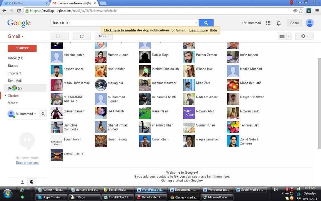The image size is (321, 201).
Task: Open Umar Farooq's tiger avatar
Action: pyautogui.click(x=101, y=141)
